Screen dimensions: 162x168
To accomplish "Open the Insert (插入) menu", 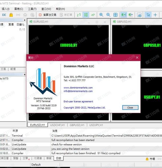I will (x=6, y=9).
